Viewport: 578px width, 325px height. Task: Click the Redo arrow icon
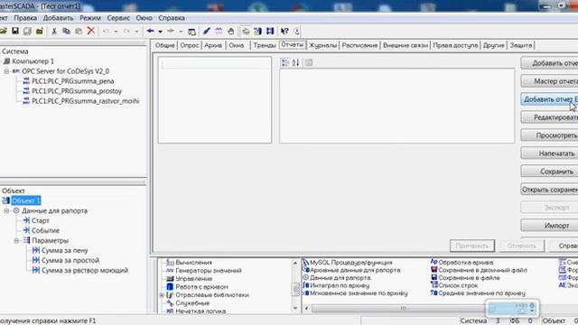point(126,32)
